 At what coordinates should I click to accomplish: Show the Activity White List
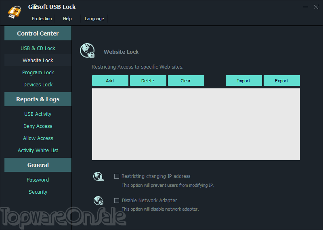click(x=38, y=151)
